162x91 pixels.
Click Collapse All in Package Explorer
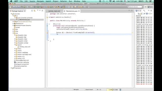[x=32, y=11]
